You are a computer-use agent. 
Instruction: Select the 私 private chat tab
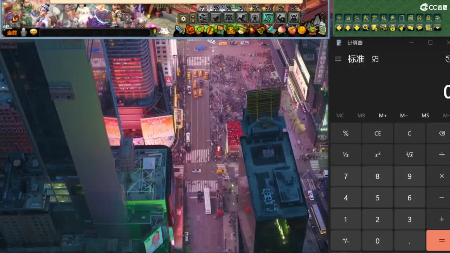tap(384, 18)
